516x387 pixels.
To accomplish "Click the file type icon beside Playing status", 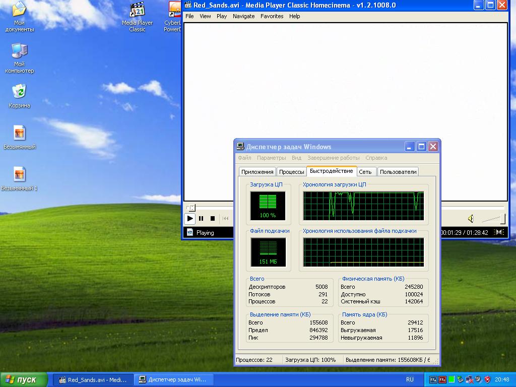I will pos(190,232).
